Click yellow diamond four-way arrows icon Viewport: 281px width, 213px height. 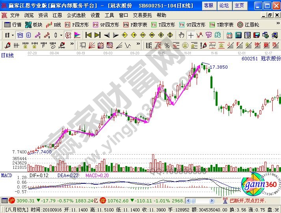click(170, 35)
